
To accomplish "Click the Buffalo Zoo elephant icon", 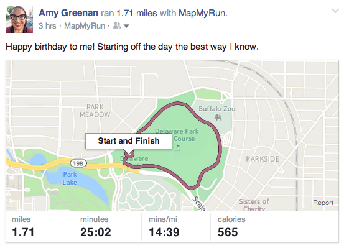I will (x=218, y=117).
